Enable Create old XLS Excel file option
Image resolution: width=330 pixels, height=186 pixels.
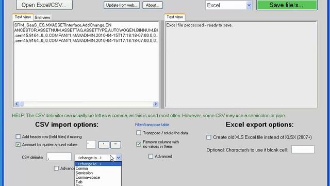click(209, 137)
